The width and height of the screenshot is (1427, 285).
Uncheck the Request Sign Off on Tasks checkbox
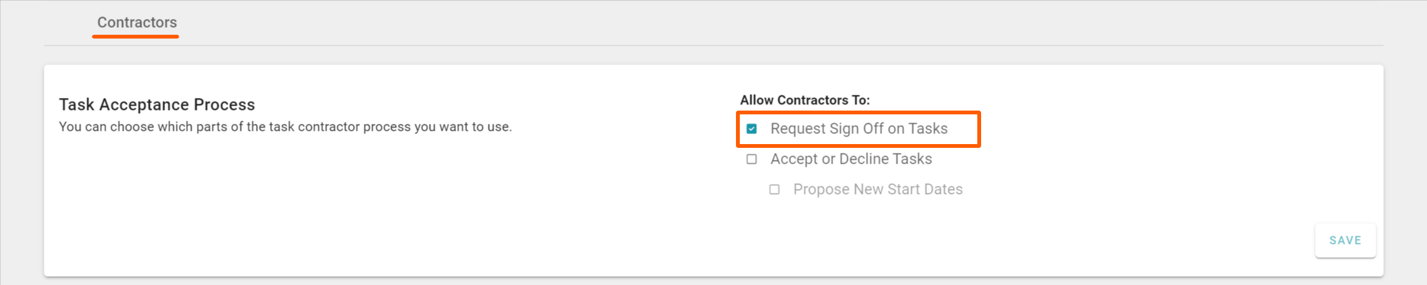tap(752, 129)
